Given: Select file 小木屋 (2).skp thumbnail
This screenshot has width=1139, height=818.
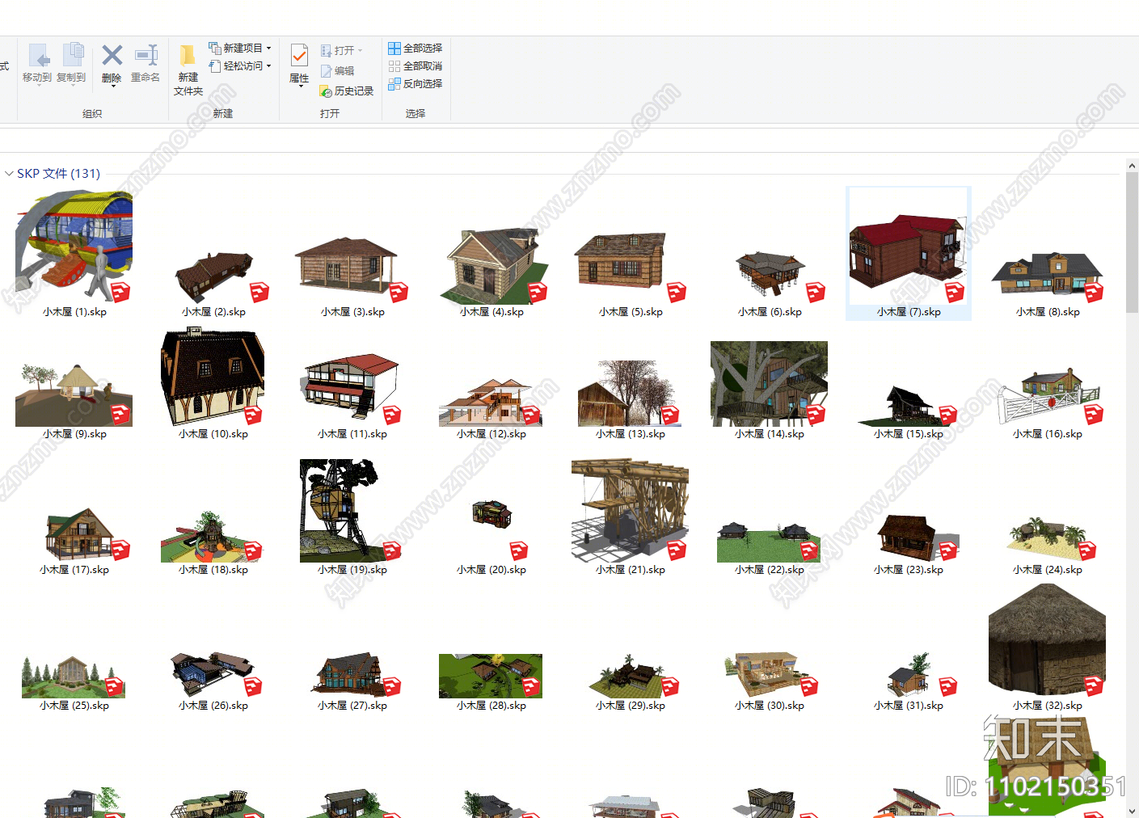Looking at the screenshot, I should click(x=213, y=276).
